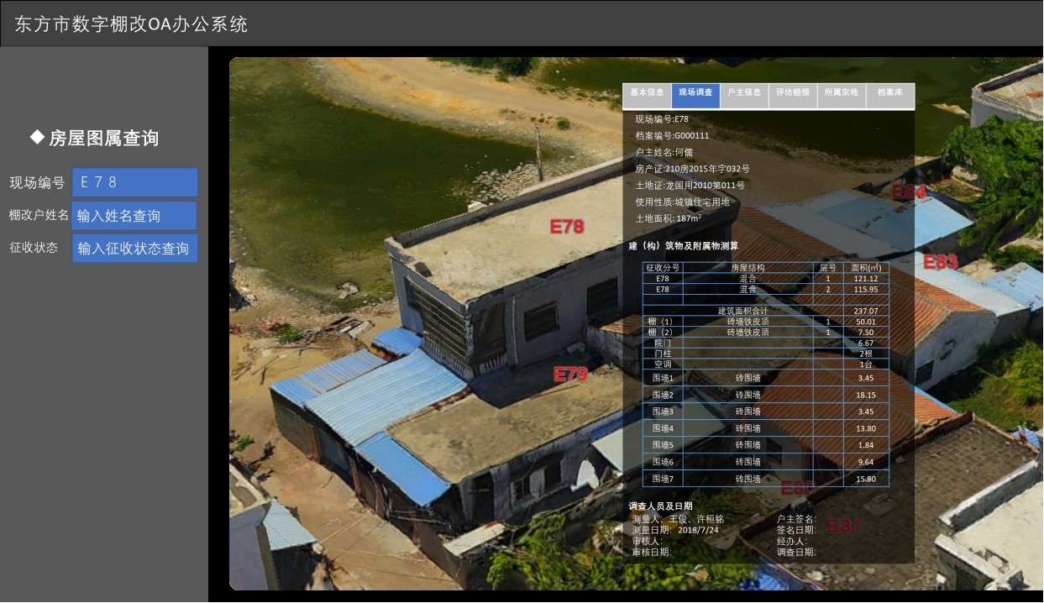Click the 围墙5 row label
This screenshot has width=1044, height=603.
pos(663,445)
